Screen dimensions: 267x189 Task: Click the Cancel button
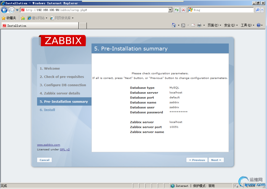click(44, 160)
